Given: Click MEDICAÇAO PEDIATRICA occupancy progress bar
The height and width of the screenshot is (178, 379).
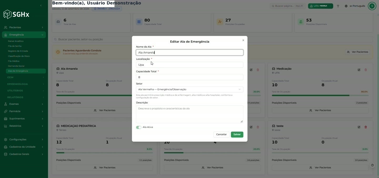Looking at the screenshot, I should coord(104,153).
